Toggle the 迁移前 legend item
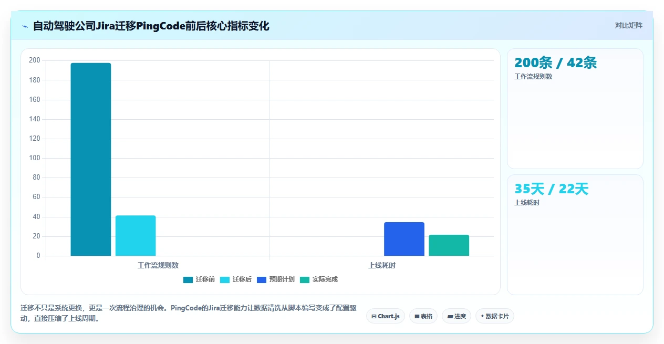 (x=199, y=279)
